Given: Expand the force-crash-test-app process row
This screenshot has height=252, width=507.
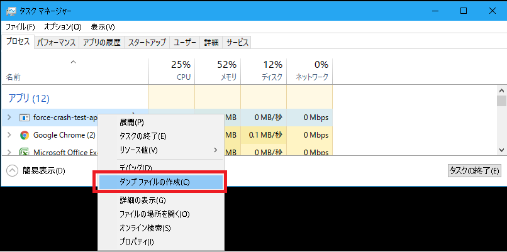Looking at the screenshot, I should tap(9, 118).
